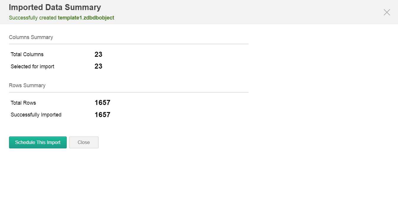Select the Columns Summary heading
Viewport: 398px width, 204px height.
(31, 37)
